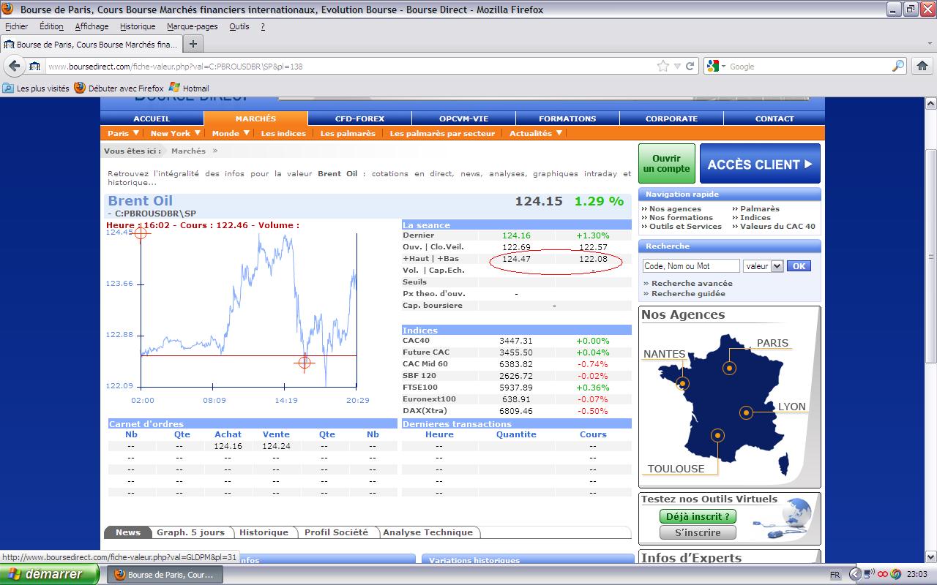Open the Recherche guidée link
937x585 pixels.
coord(687,293)
